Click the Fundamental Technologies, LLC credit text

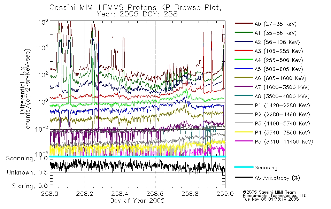[x=275, y=196]
